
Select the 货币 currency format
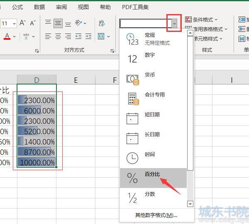pyautogui.click(x=153, y=79)
